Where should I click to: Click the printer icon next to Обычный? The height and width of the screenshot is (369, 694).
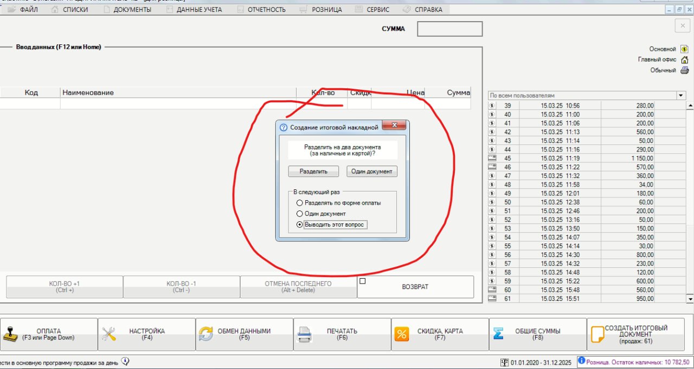point(684,70)
